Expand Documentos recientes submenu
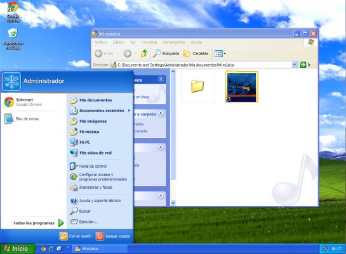The height and width of the screenshot is (254, 346). (x=100, y=111)
